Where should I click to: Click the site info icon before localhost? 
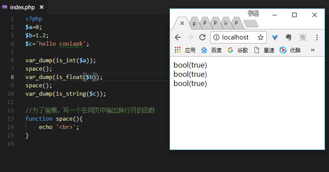pos(216,37)
